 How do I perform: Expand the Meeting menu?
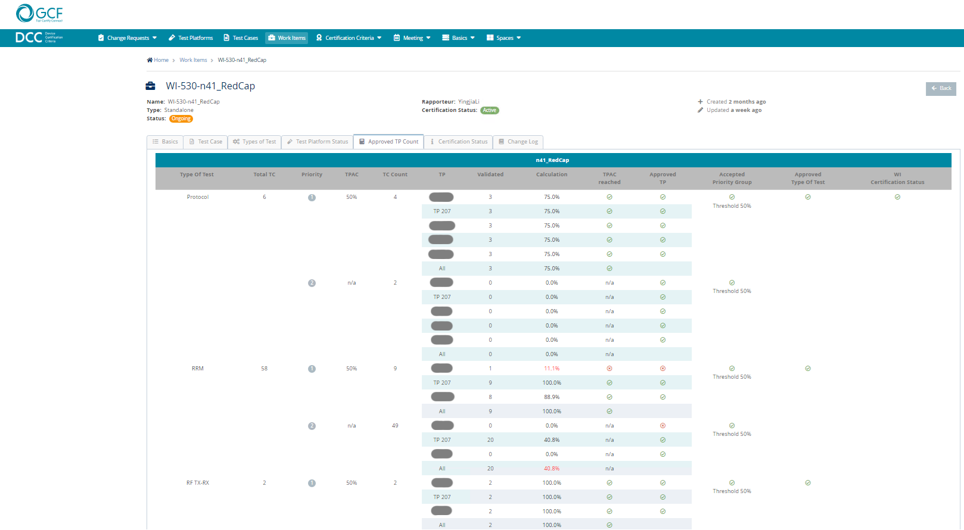412,38
